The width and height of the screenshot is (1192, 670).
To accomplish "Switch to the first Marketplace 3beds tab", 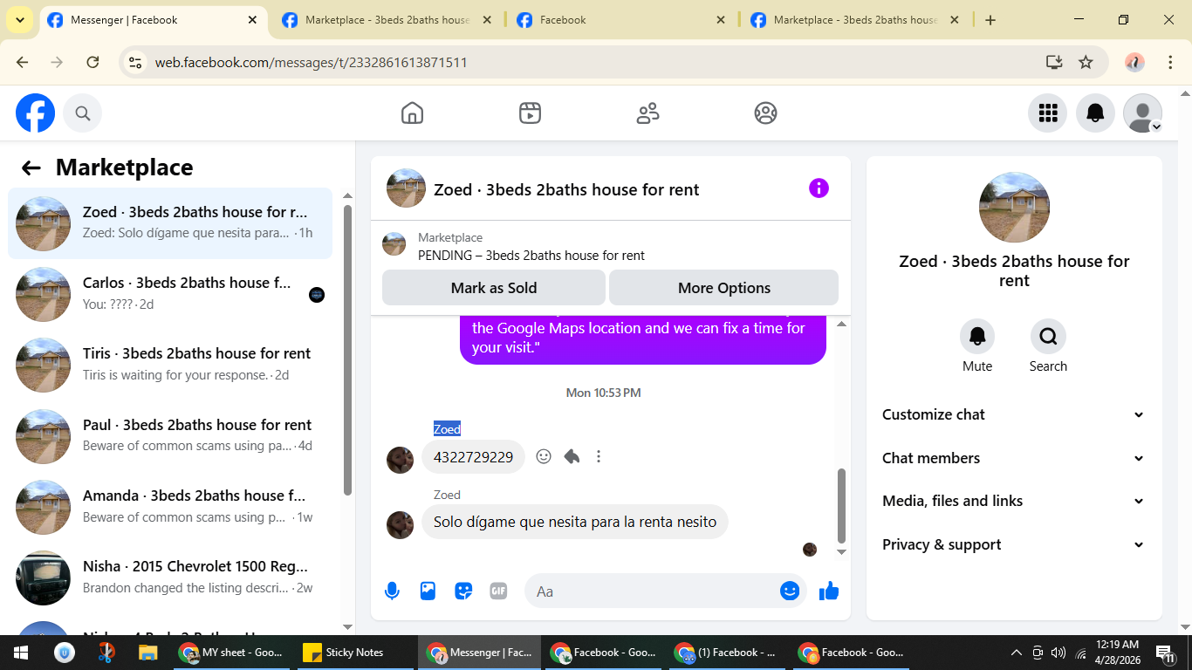I will (387, 20).
